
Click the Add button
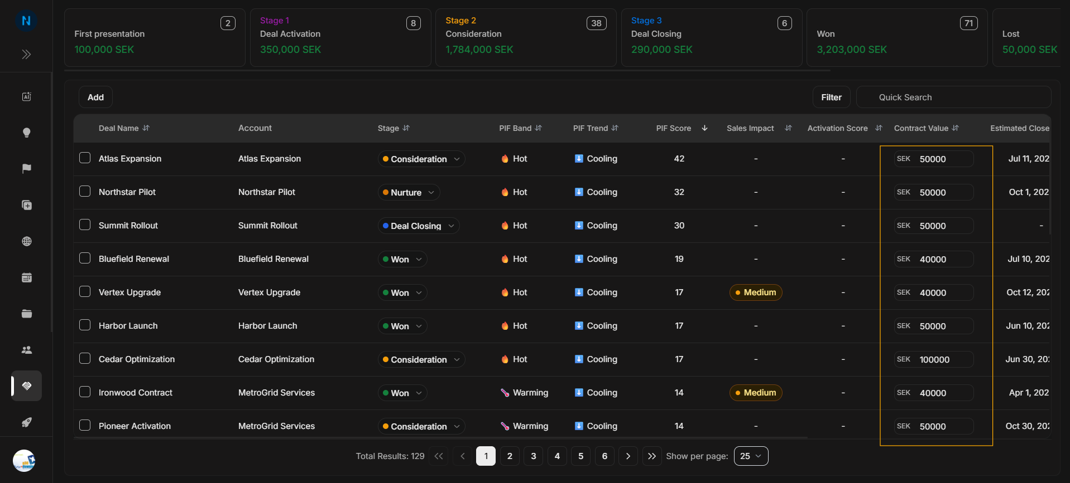95,97
